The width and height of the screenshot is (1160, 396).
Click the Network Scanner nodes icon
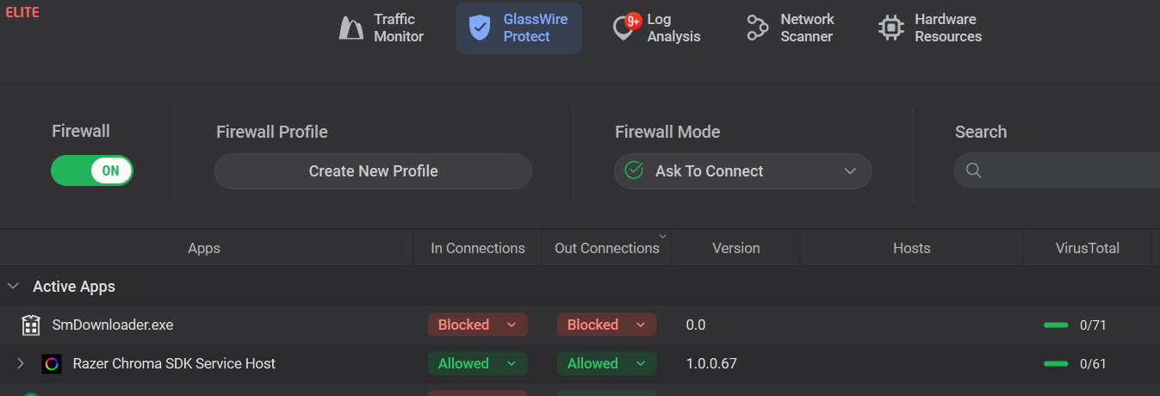tap(757, 28)
